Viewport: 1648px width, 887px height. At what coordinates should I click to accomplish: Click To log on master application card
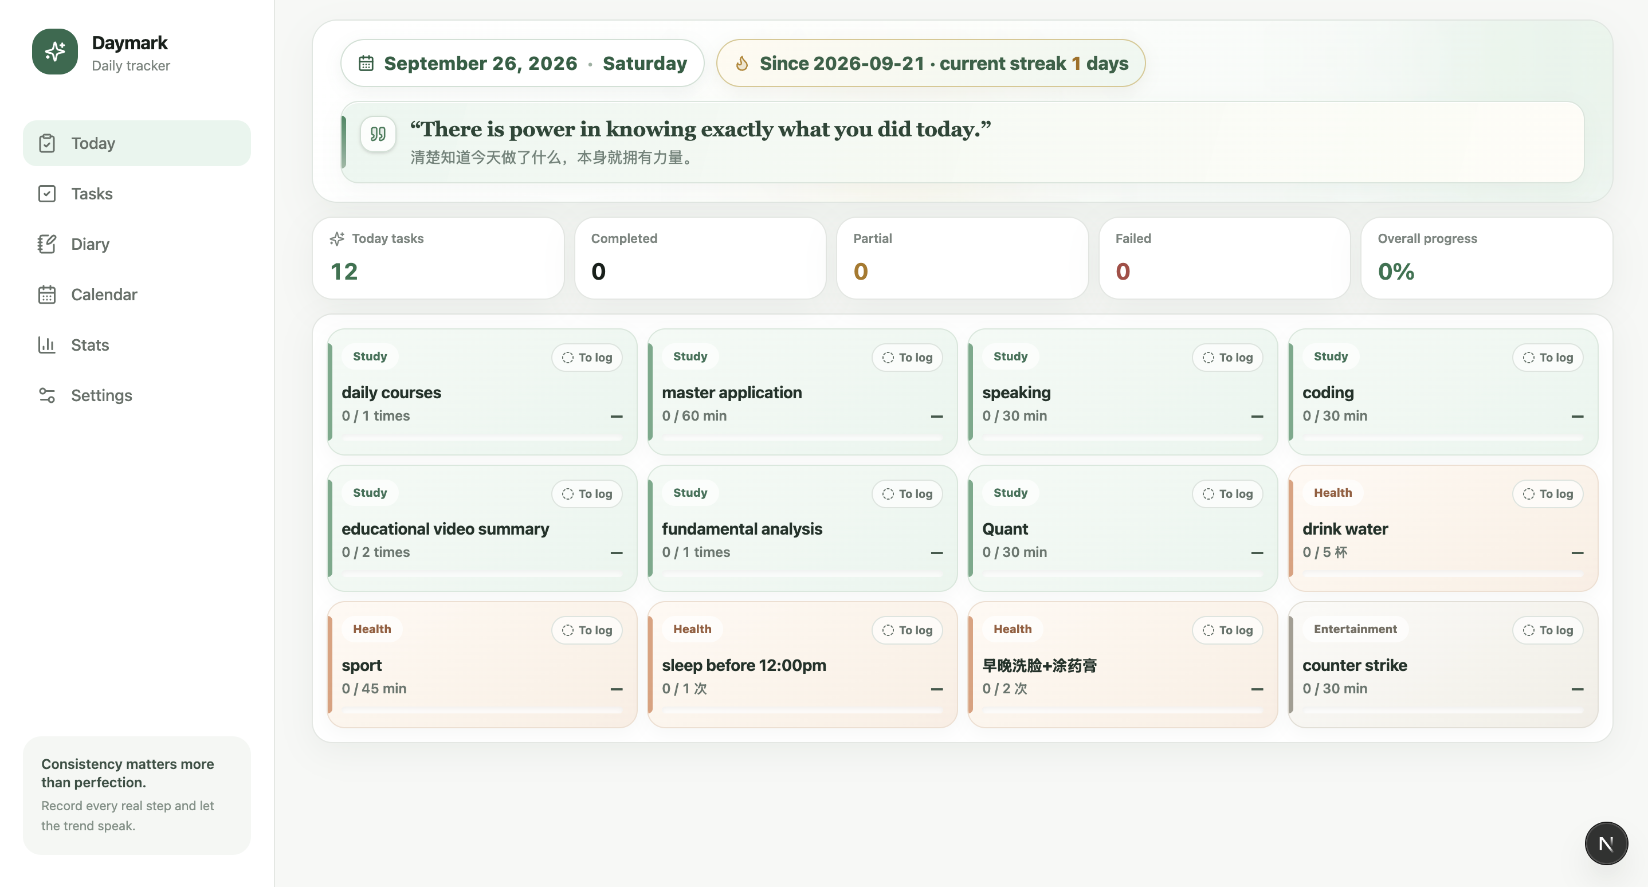[907, 358]
